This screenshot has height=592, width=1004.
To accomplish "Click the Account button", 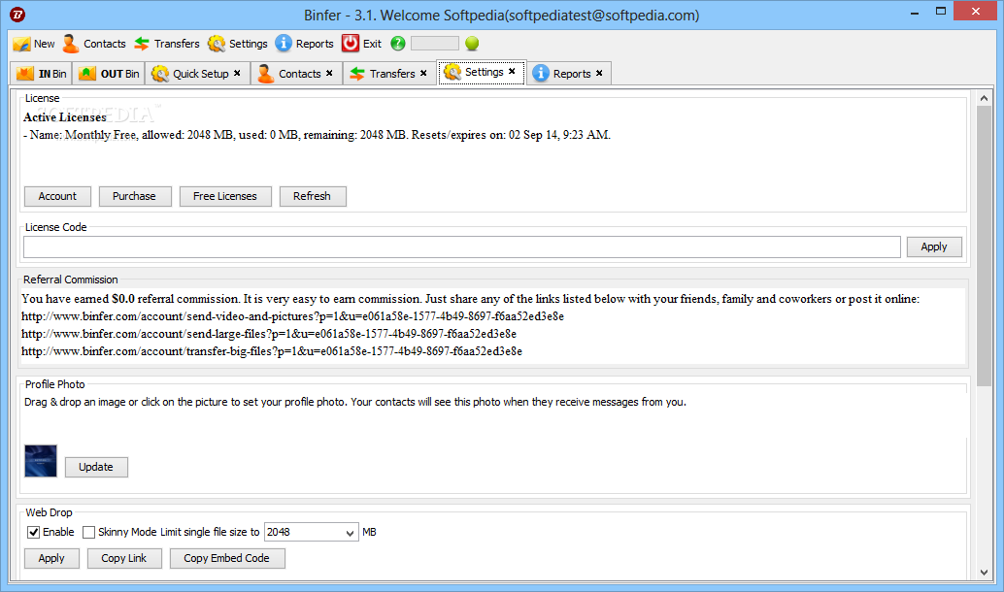I will [x=57, y=196].
